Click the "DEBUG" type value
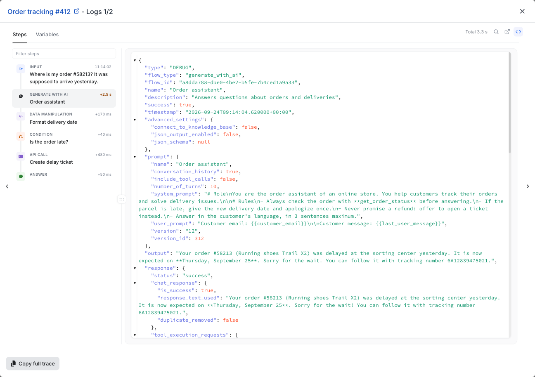 pyautogui.click(x=180, y=68)
